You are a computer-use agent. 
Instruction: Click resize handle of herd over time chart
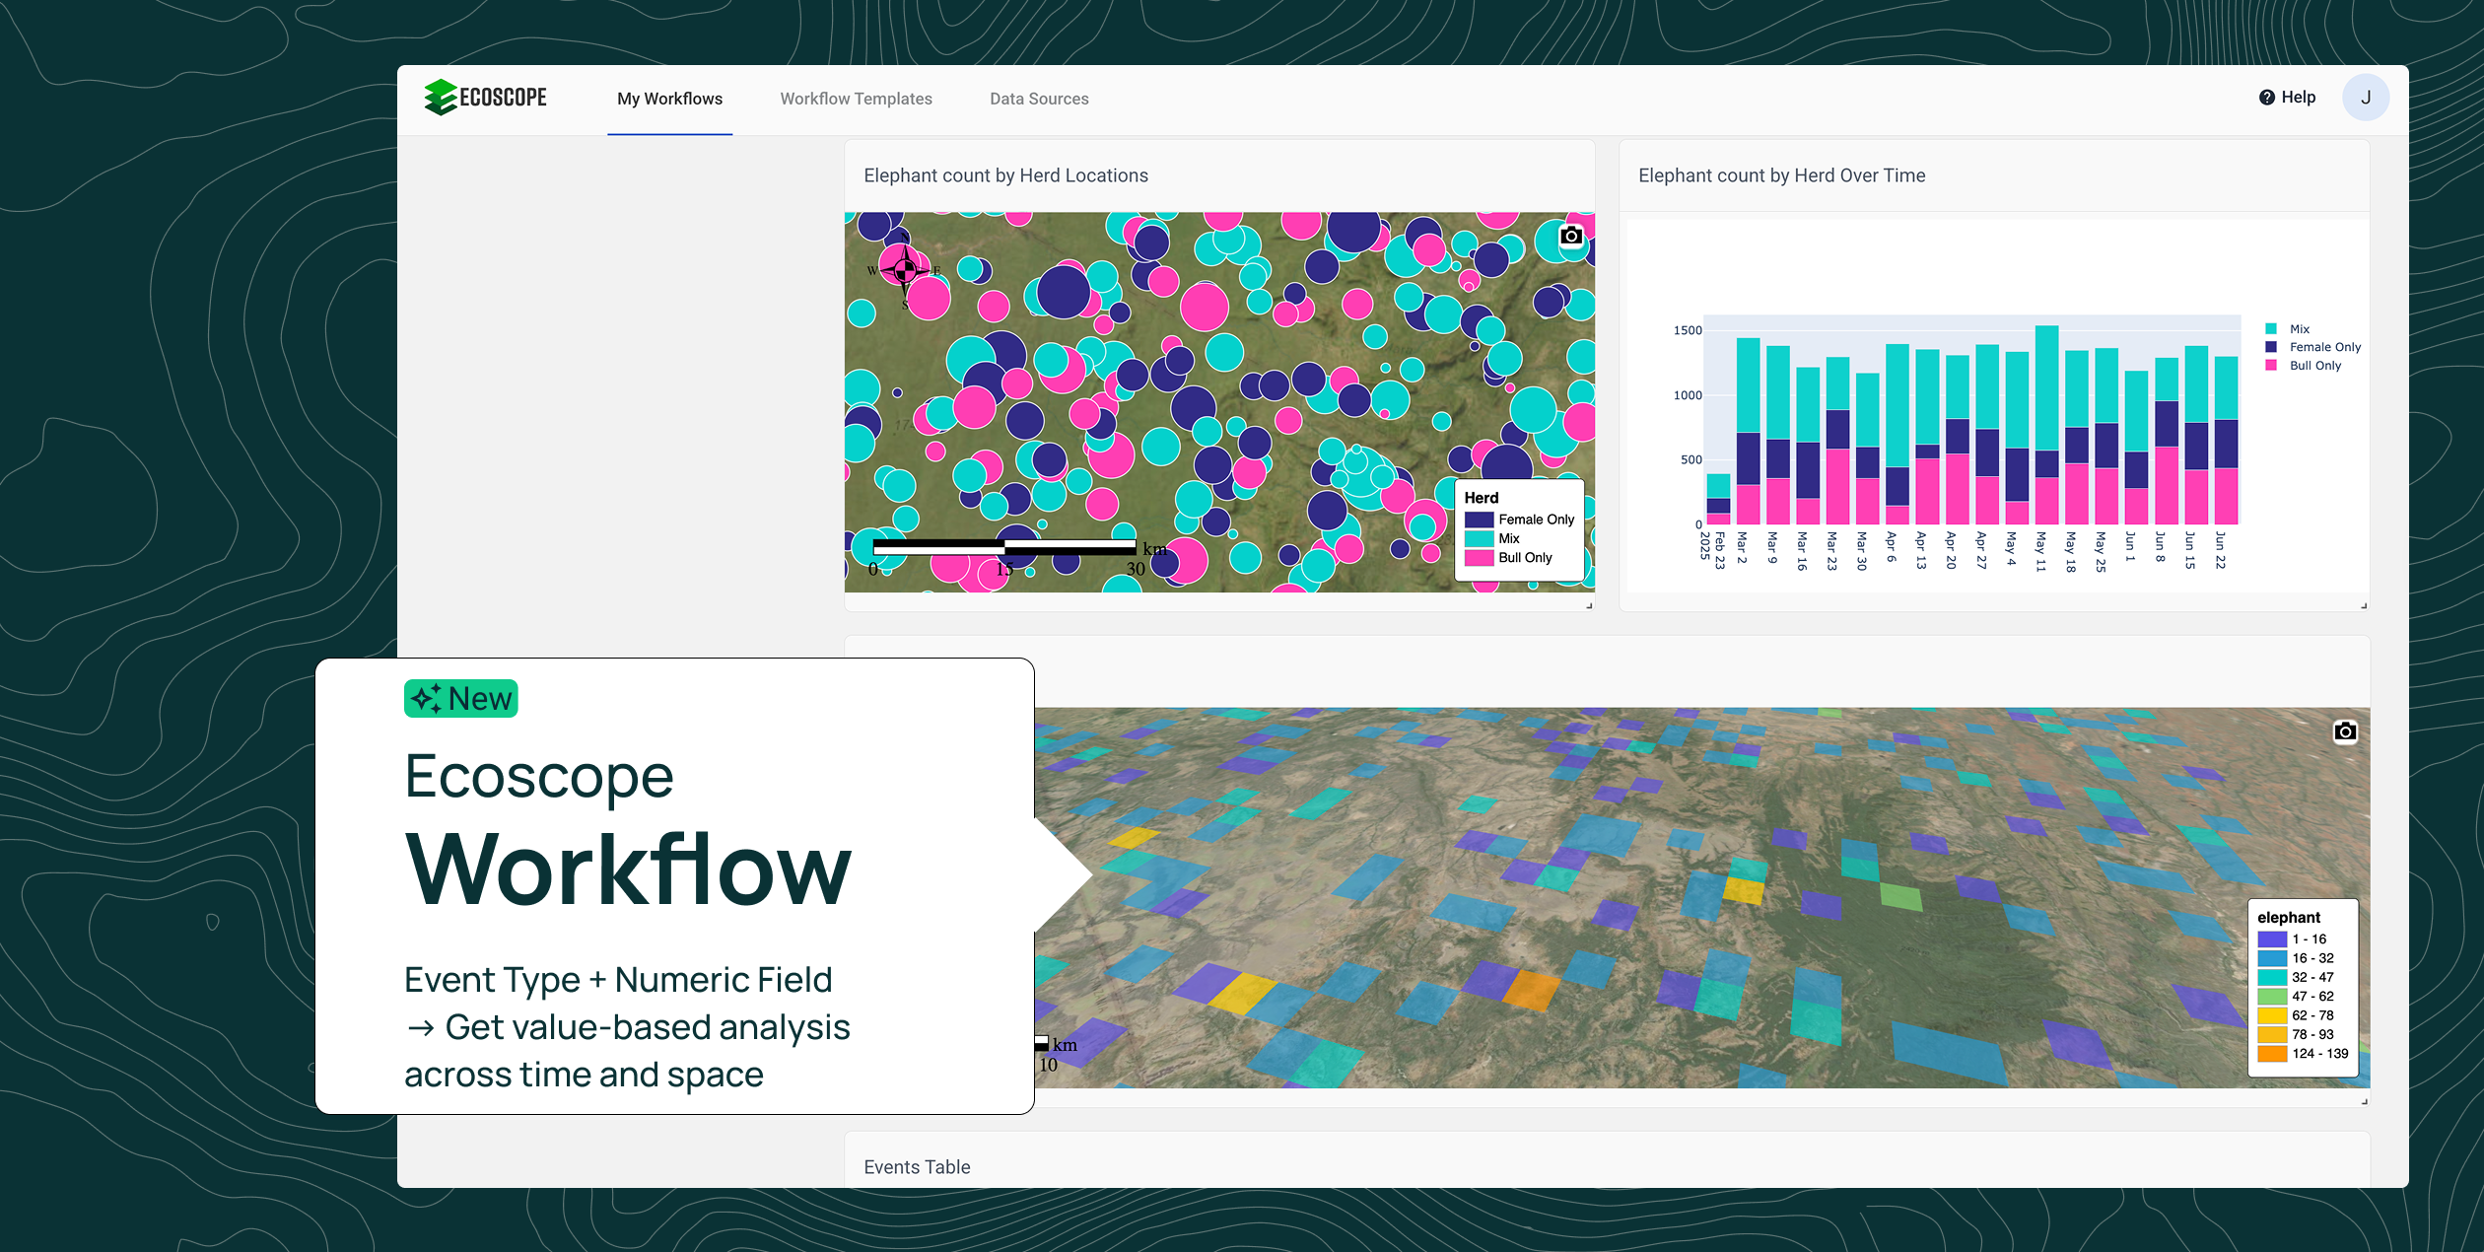(x=2364, y=605)
